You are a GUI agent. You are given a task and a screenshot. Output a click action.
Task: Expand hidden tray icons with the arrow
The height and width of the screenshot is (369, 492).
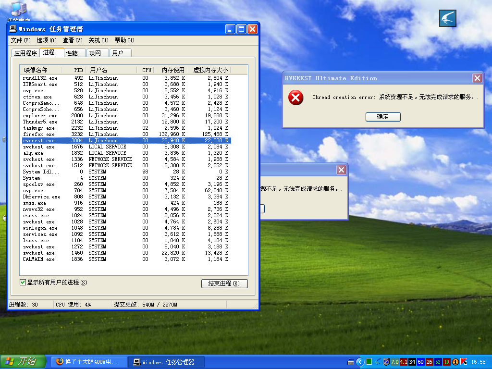pyautogui.click(x=359, y=362)
